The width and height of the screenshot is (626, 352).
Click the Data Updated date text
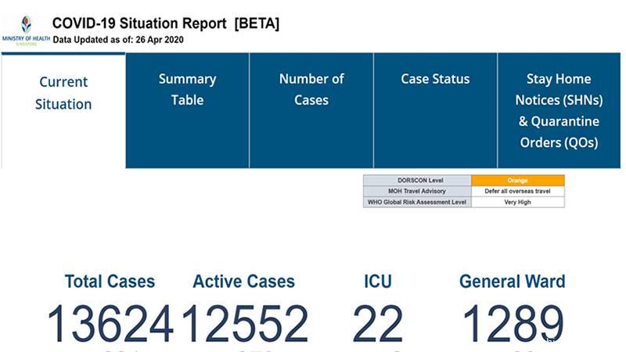[x=119, y=39]
